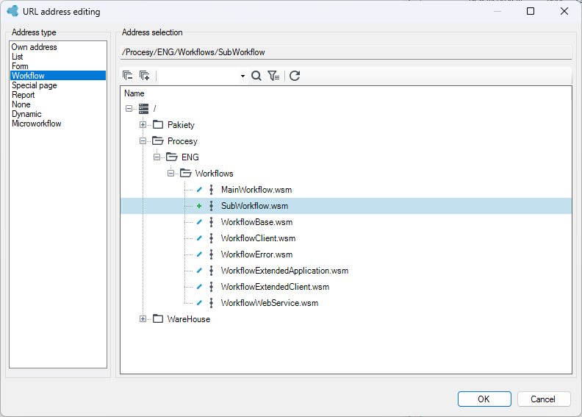Click workflow node icon of SubWorkflow.wsm

point(211,206)
